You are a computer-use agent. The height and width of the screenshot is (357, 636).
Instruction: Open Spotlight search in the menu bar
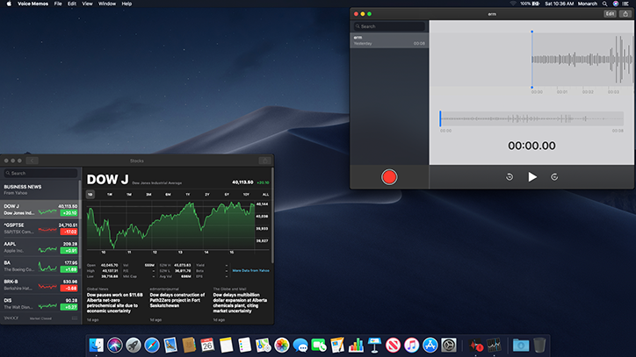pos(604,4)
